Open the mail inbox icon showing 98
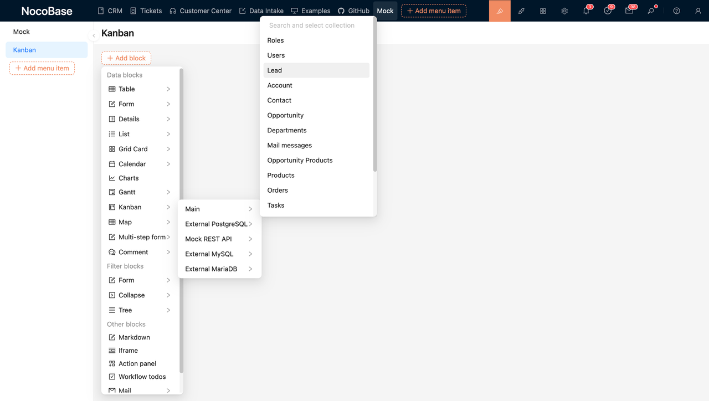Viewport: 709px width, 401px height. 629,11
